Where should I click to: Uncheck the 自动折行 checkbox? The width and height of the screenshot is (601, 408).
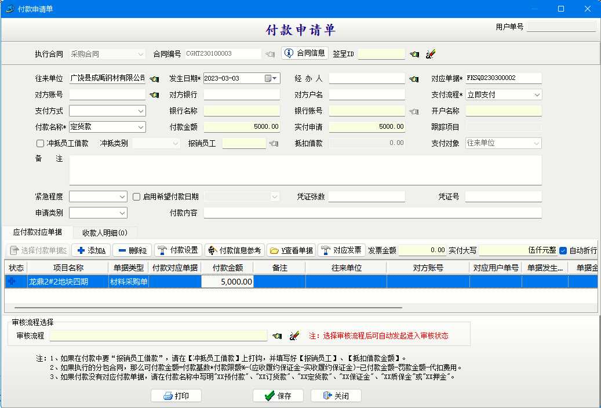click(x=563, y=250)
